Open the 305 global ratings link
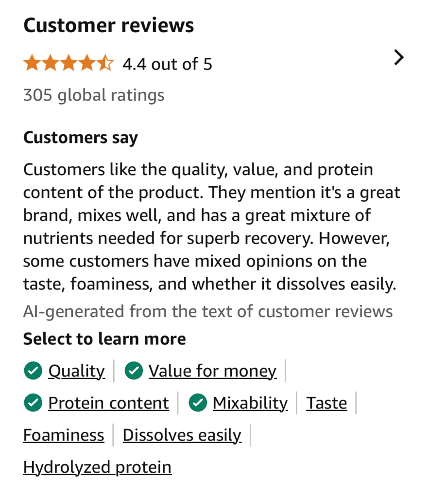 click(x=93, y=95)
